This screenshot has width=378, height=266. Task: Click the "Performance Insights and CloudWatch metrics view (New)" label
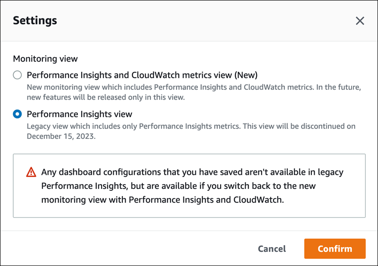[x=142, y=75]
